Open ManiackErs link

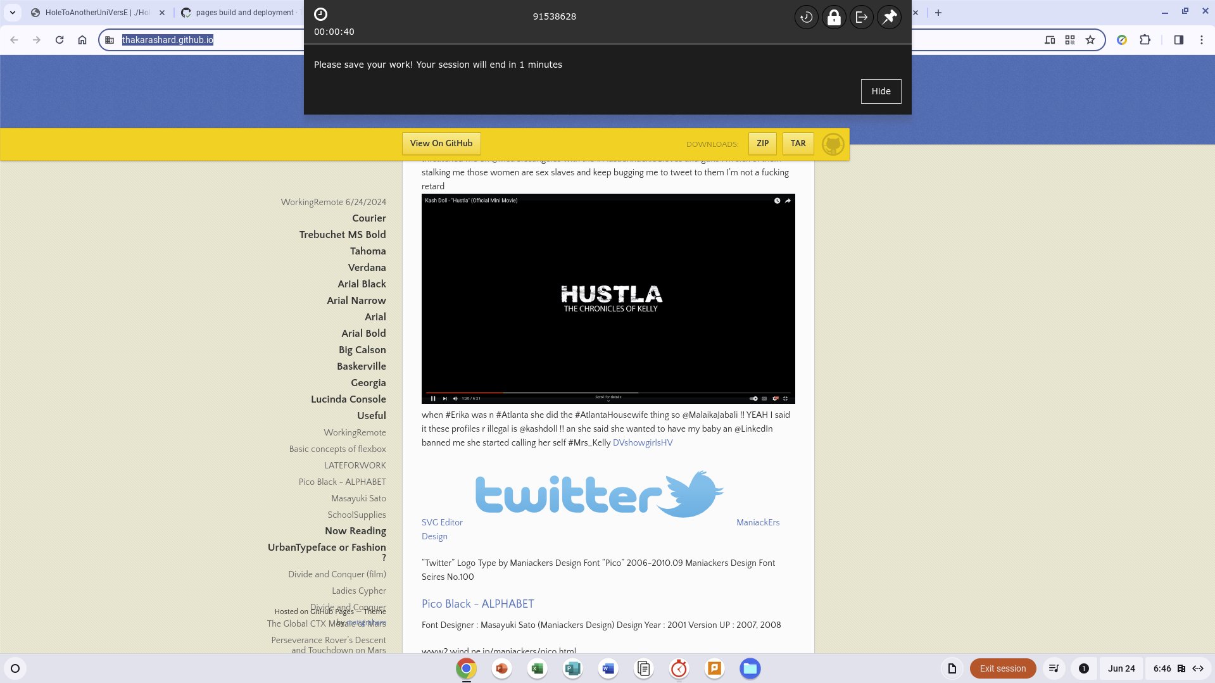pos(758,523)
